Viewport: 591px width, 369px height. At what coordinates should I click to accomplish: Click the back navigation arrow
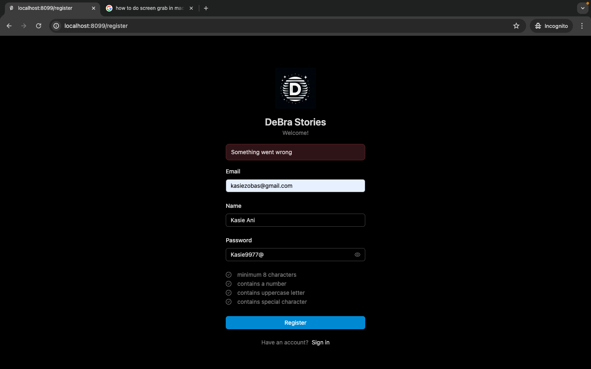(9, 25)
